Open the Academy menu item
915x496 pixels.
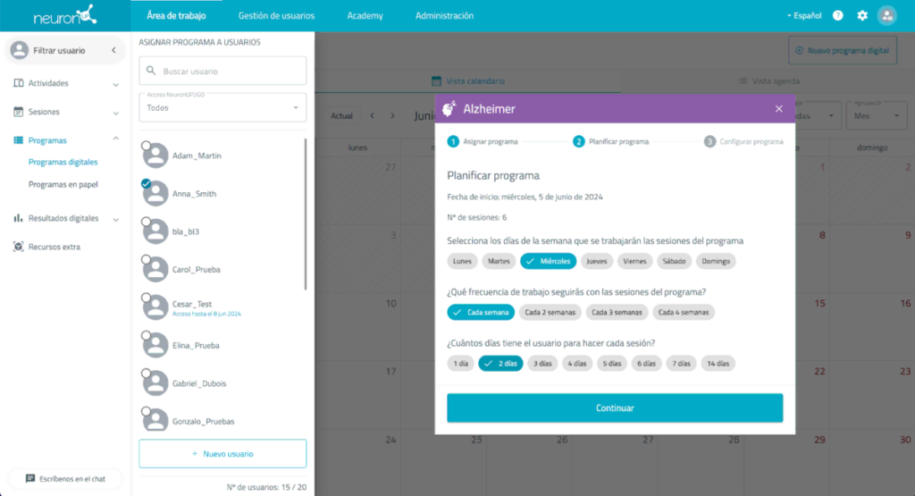click(365, 16)
